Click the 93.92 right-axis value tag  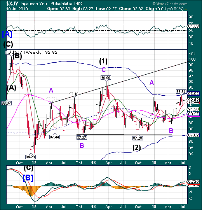pyautogui.click(x=193, y=93)
